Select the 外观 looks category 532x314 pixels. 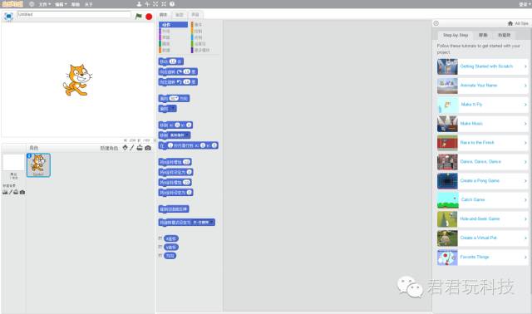(x=173, y=31)
